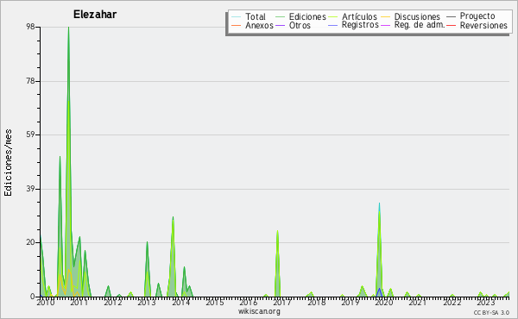The image size is (518, 319).
Task: Click the Proyecto legend label
Action: 477,16
